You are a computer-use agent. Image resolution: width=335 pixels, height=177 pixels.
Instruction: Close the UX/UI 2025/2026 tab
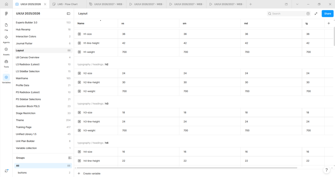coord(45,4)
